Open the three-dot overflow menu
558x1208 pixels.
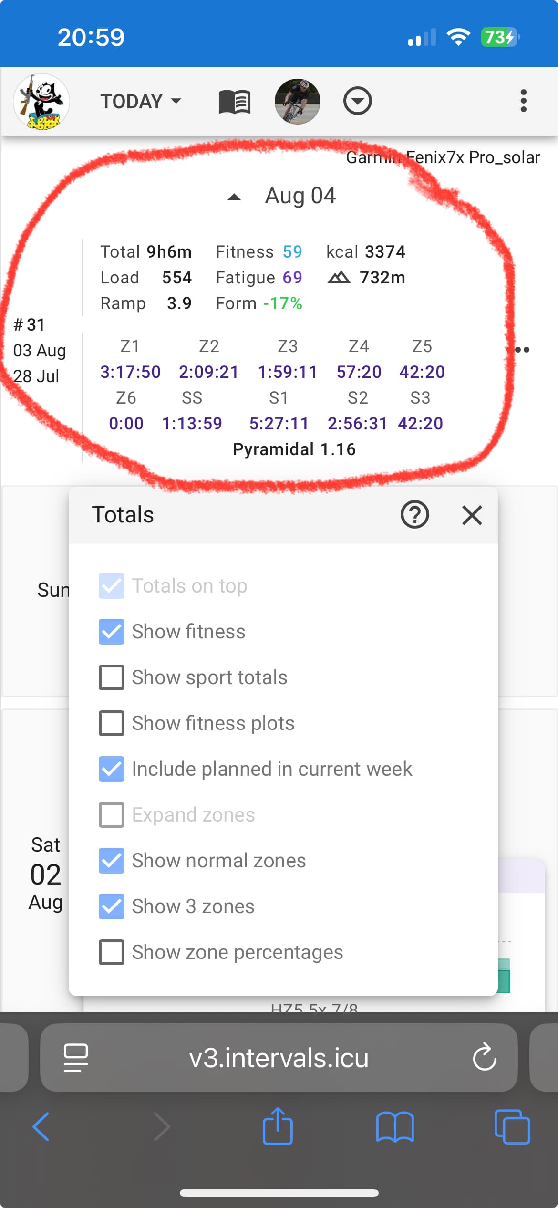pos(523,101)
